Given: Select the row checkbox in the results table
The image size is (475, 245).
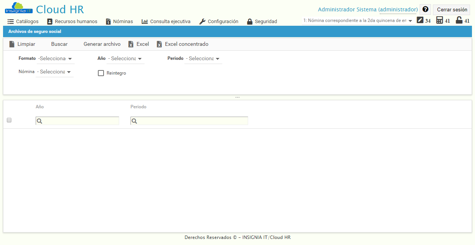Looking at the screenshot, I should [x=9, y=120].
